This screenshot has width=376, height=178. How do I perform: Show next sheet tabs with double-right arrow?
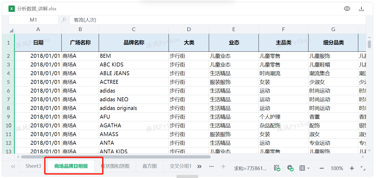coord(200,166)
